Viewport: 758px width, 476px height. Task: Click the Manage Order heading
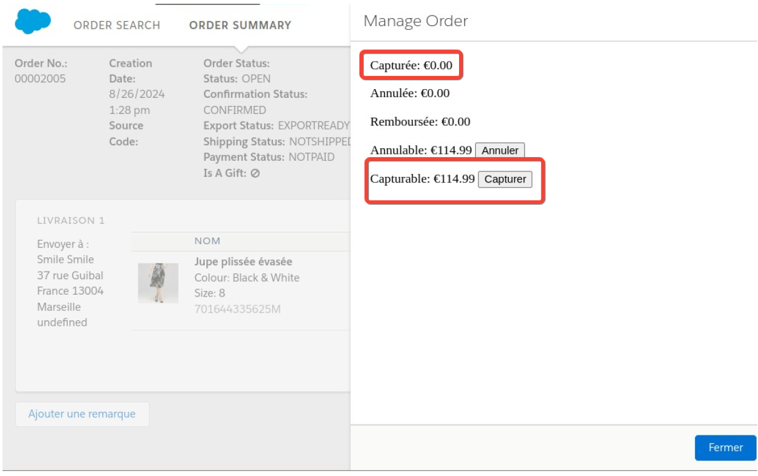(415, 21)
